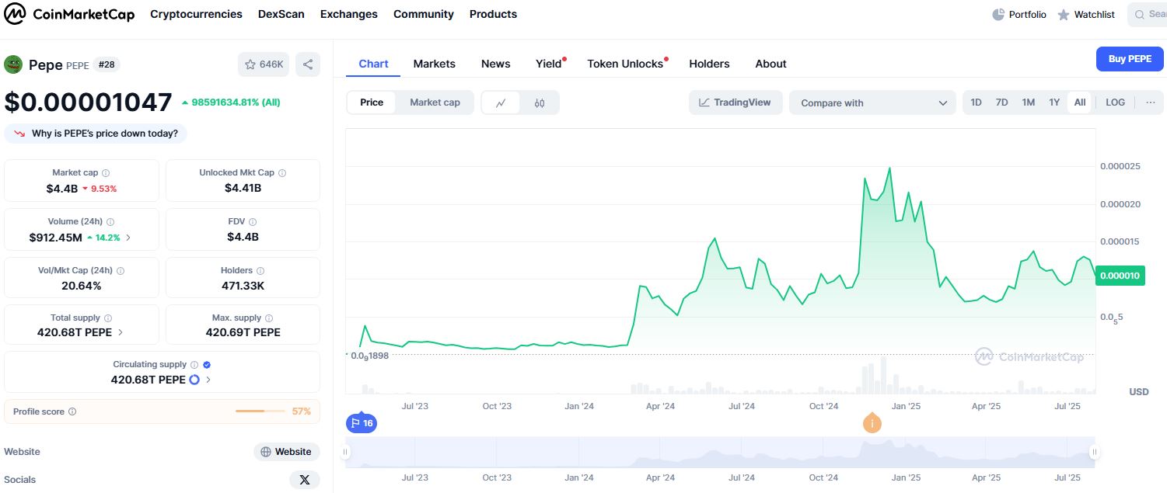Set chart range to 1Y
The image size is (1167, 493).
pos(1054,102)
